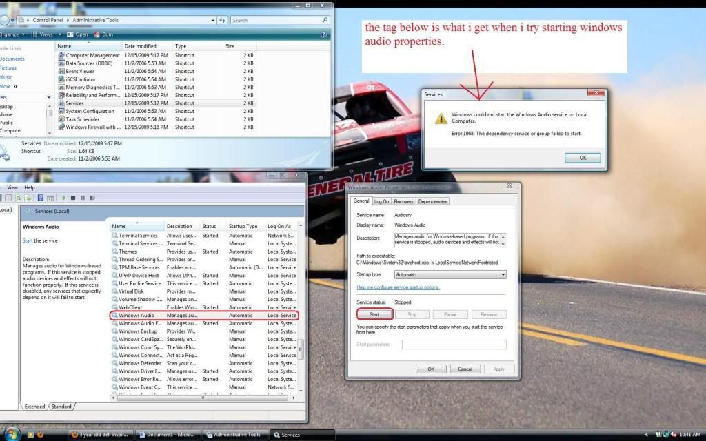Click the Export List toolbar icon in Services
Viewport: 706px width, 441px height.
(x=28, y=198)
